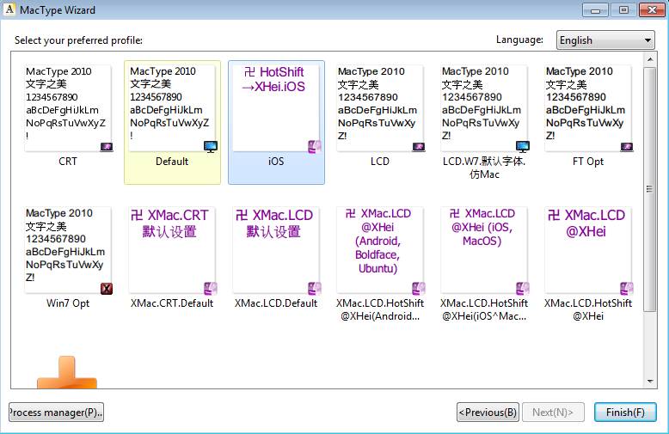The height and width of the screenshot is (434, 669).
Task: Maximize the MacType Wizard window
Action: click(x=623, y=9)
